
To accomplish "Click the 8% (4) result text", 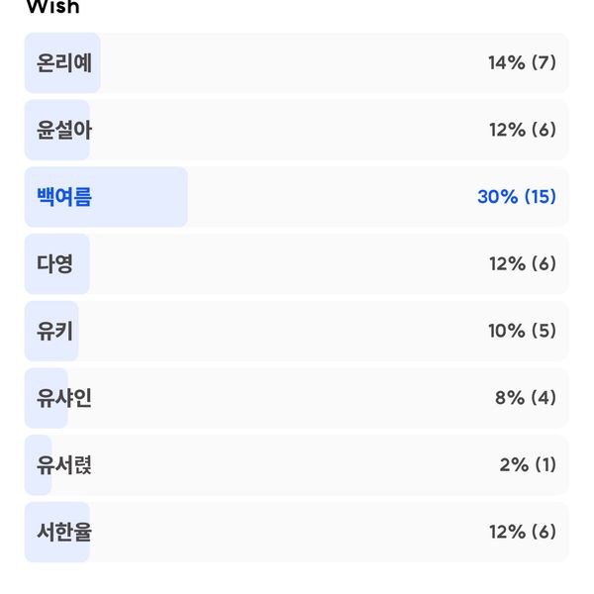I will 526,398.
